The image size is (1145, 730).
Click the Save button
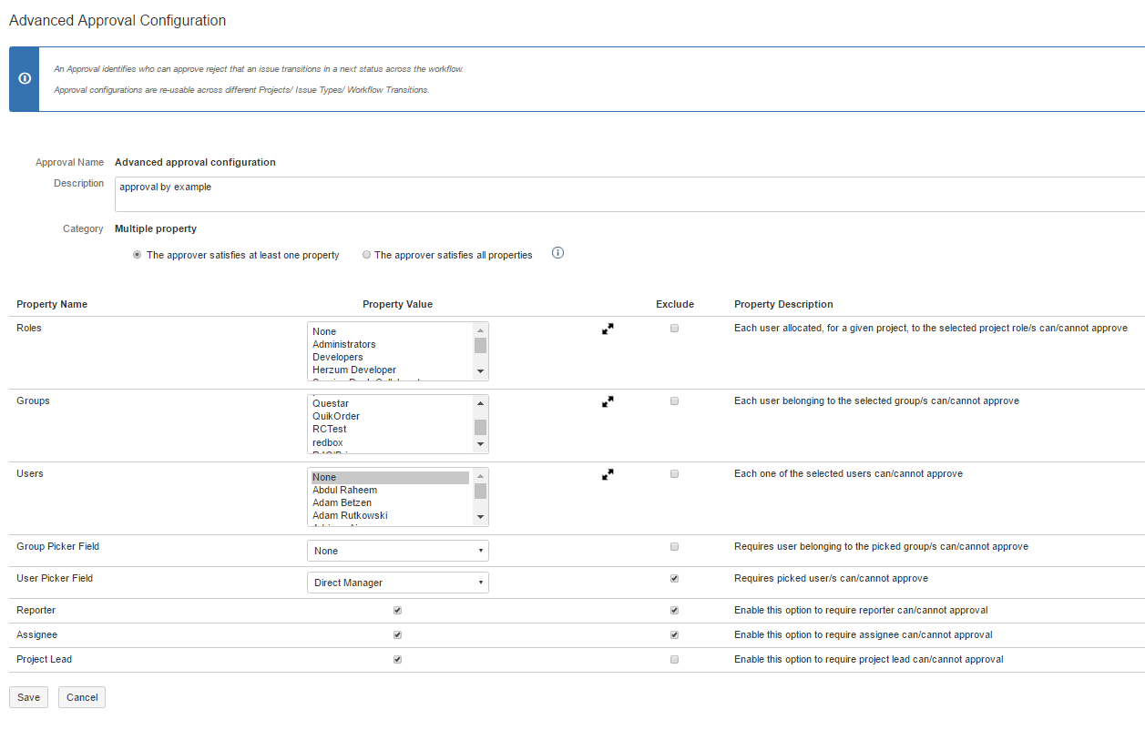[28, 697]
